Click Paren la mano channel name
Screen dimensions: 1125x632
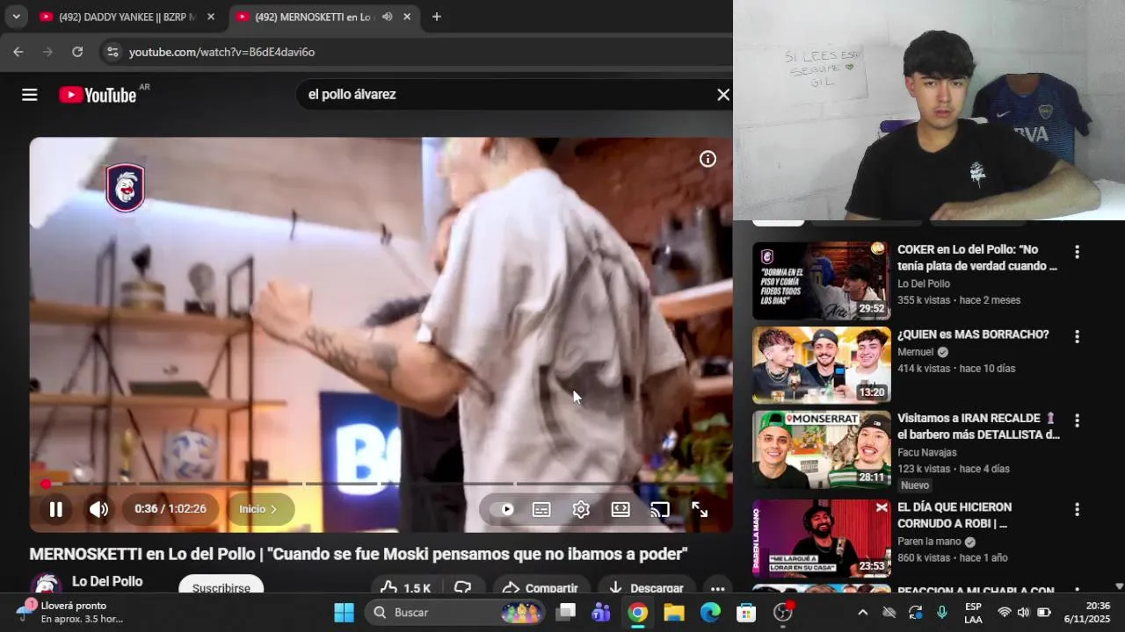point(929,542)
